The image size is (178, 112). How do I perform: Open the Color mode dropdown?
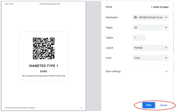tap(150, 58)
